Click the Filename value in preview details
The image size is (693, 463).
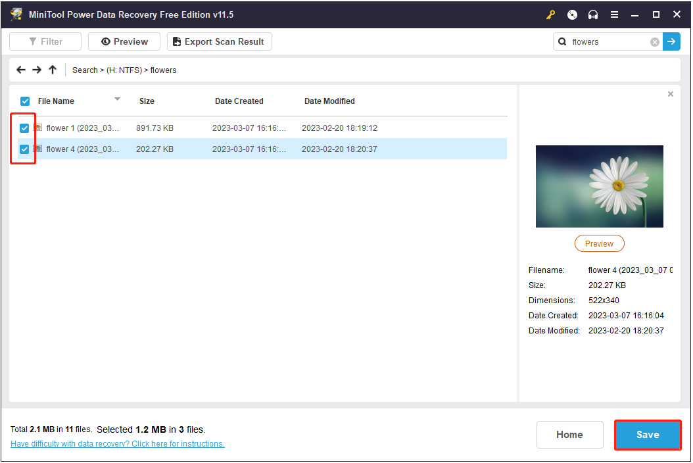point(631,270)
